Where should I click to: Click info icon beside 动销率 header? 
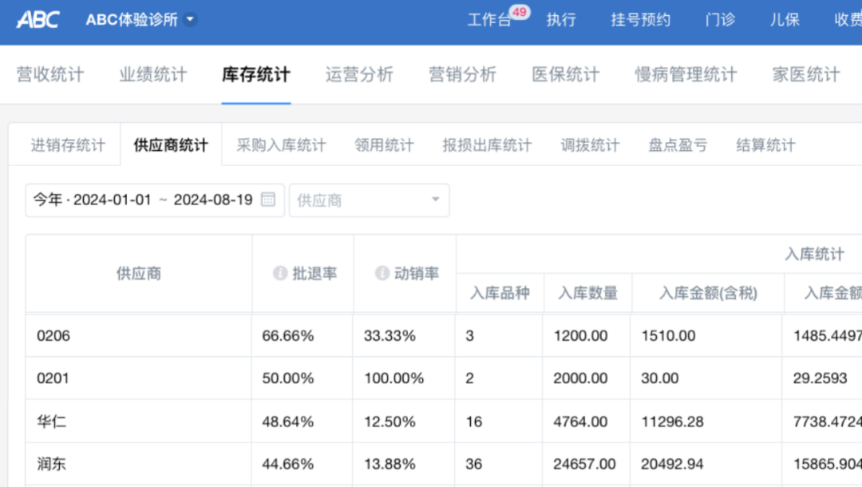382,273
